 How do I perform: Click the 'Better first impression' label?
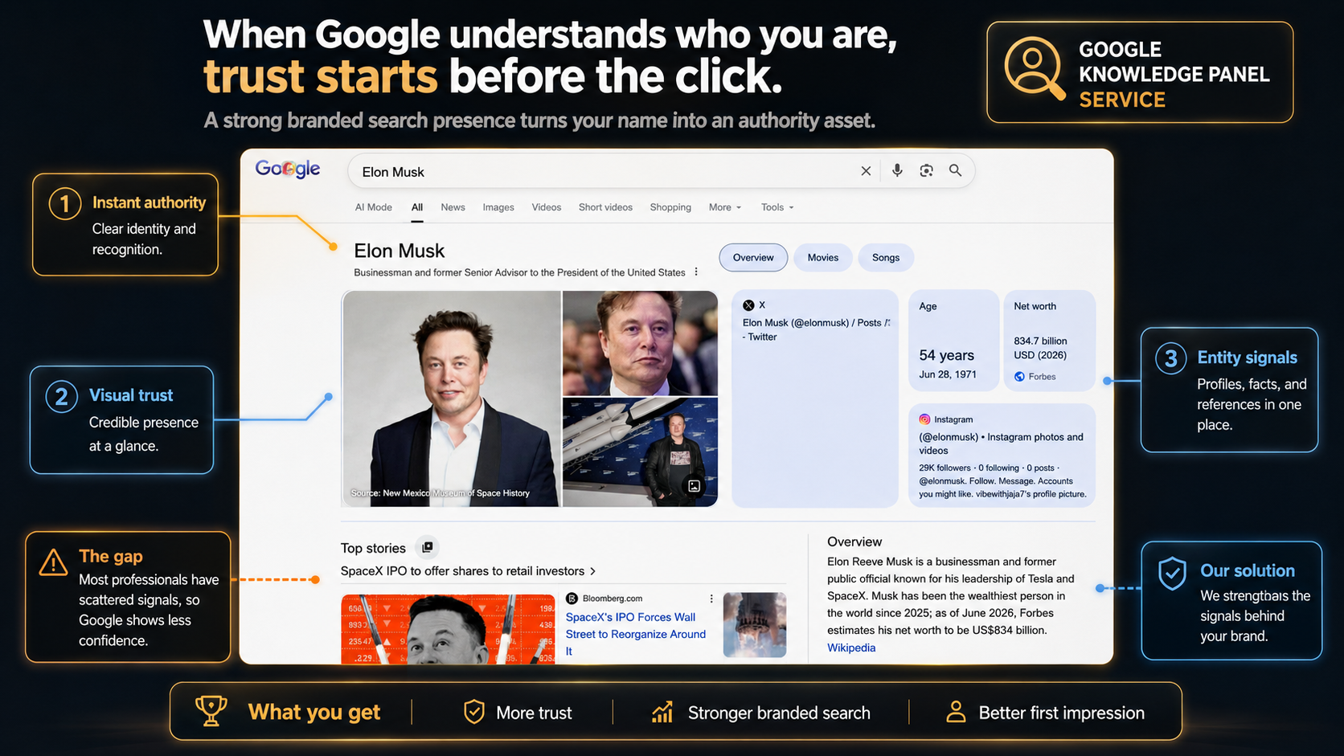pyautogui.click(x=1062, y=713)
